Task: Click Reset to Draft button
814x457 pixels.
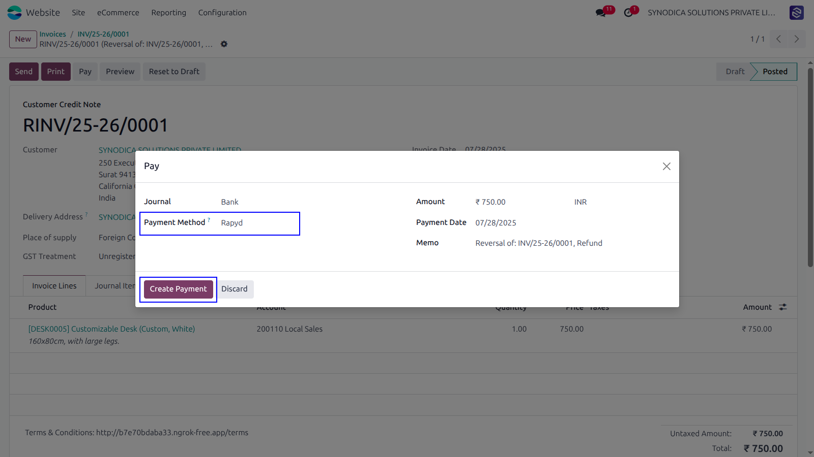Action: [x=174, y=72]
